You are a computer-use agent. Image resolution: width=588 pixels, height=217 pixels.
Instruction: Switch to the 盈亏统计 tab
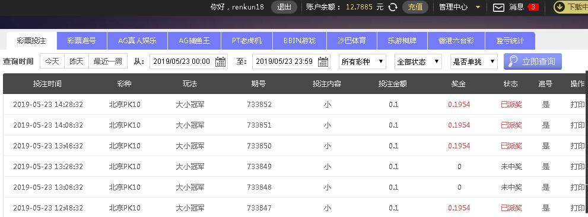[510, 41]
